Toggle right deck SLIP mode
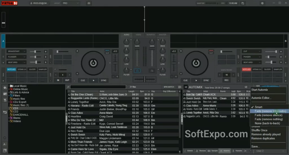Screen dimensions: 289x155 coord(211,53)
